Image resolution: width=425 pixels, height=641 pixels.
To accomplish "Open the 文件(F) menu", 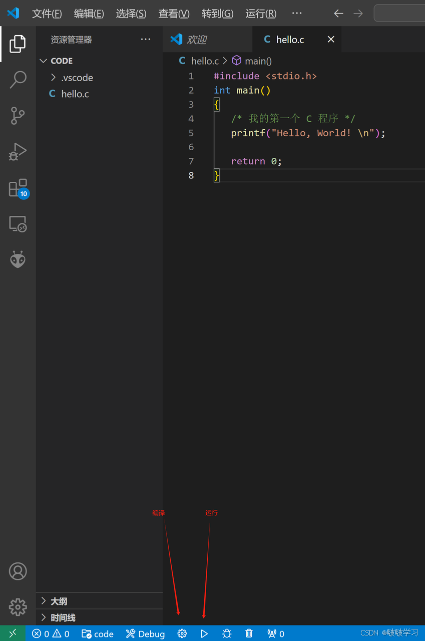I will [47, 14].
